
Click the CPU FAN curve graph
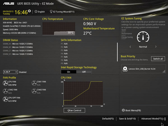(83, 93)
